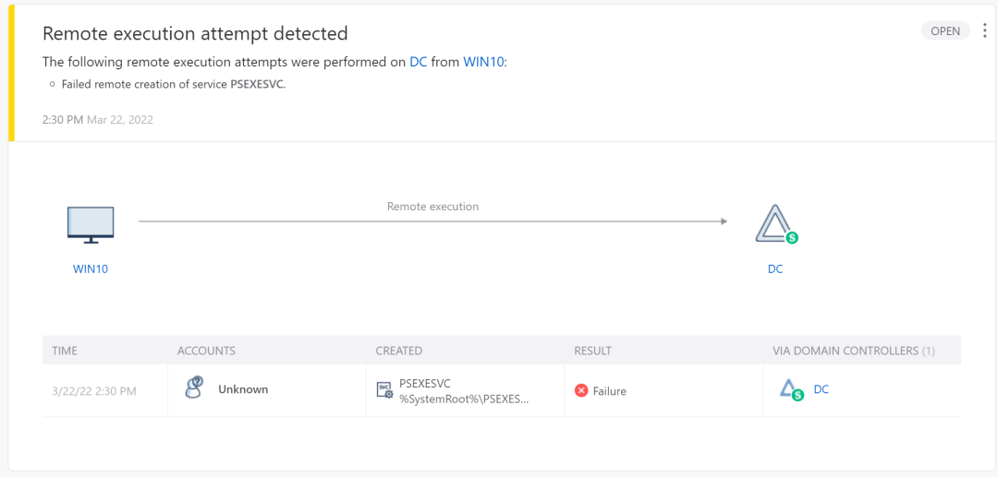Click the DC icon in the table row
This screenshot has width=998, height=477.
(x=790, y=390)
